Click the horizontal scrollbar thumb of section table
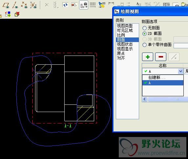Viewport: 188px width, 159px height. tap(168, 99)
